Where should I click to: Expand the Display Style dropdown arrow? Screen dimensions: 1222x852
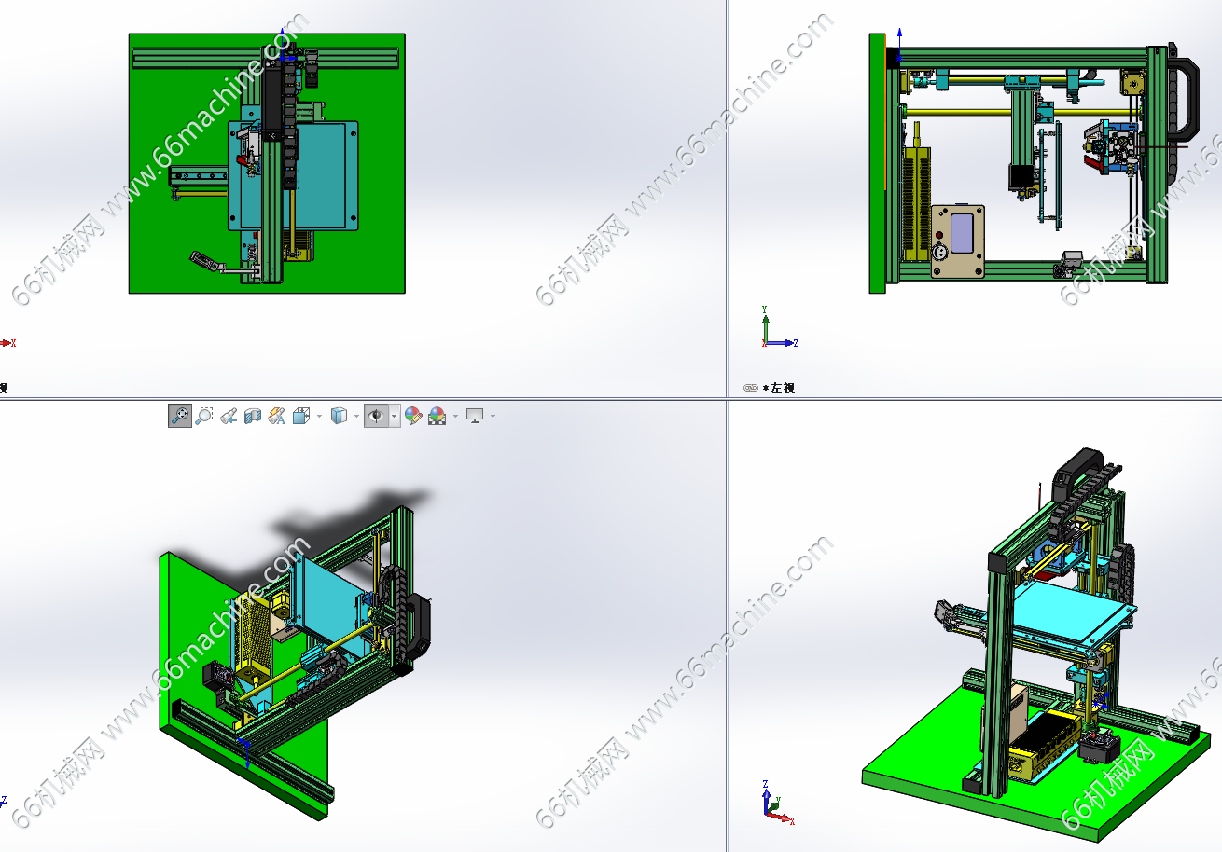(x=356, y=416)
